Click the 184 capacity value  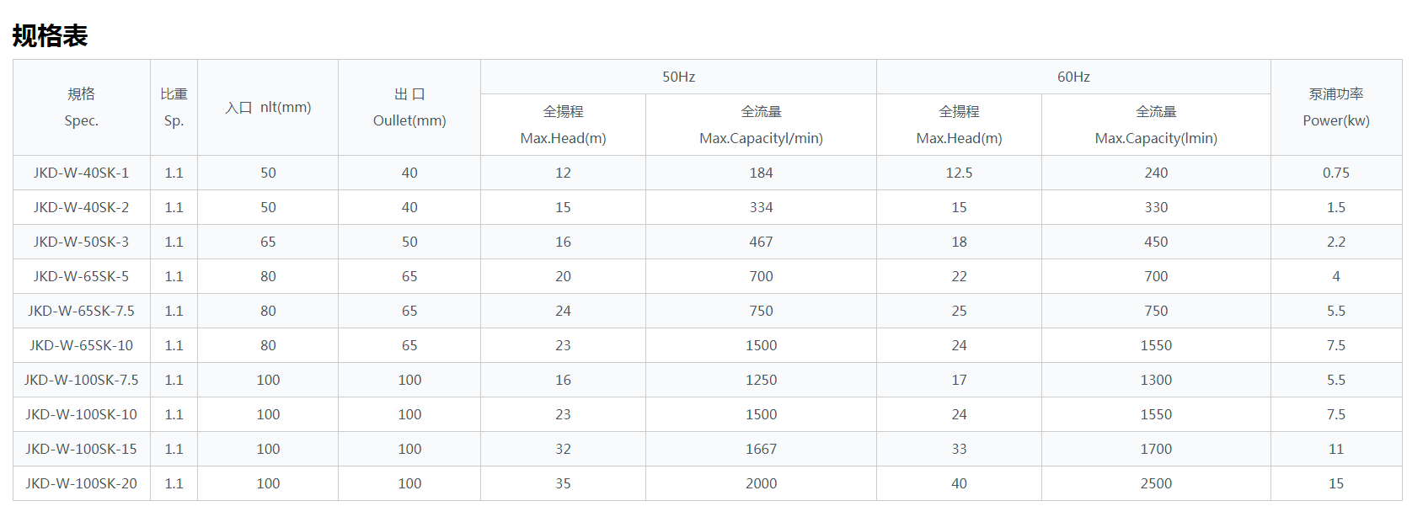tap(761, 173)
